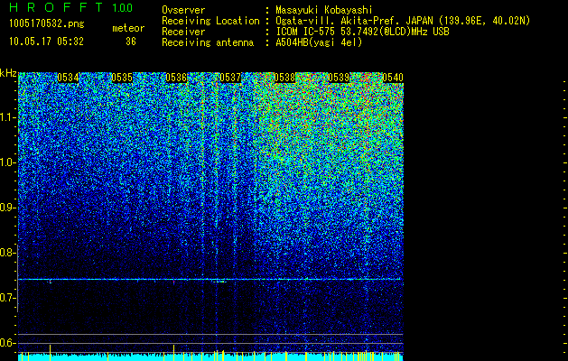Click the 0.9 kHz axis label
The image size is (568, 361).
8,208
